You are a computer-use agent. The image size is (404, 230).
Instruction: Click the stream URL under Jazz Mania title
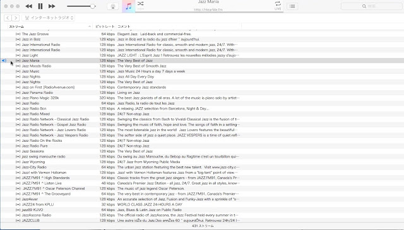(x=208, y=10)
